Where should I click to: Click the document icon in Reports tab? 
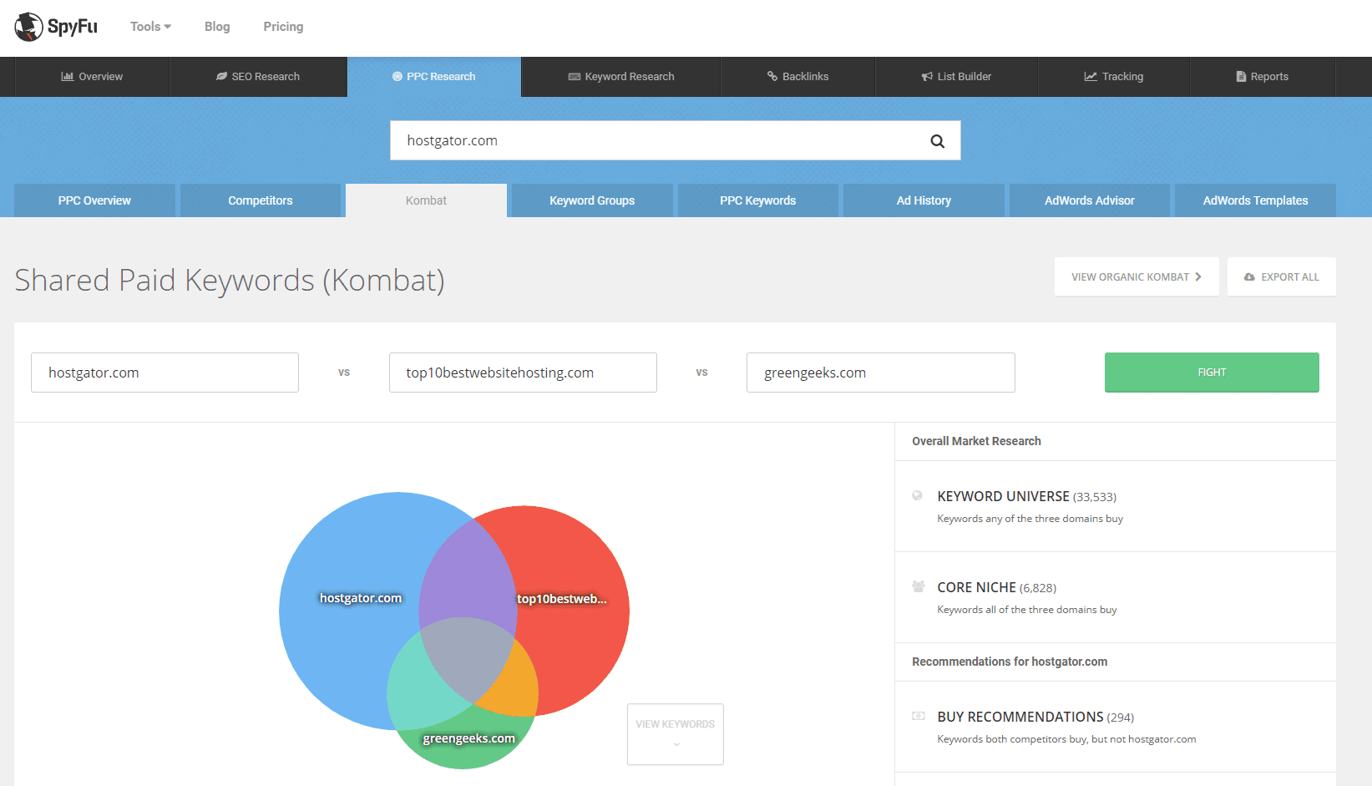pyautogui.click(x=1241, y=77)
